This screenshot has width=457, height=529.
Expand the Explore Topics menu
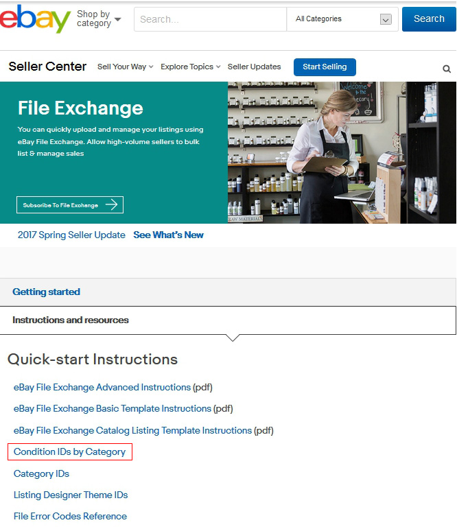click(190, 67)
